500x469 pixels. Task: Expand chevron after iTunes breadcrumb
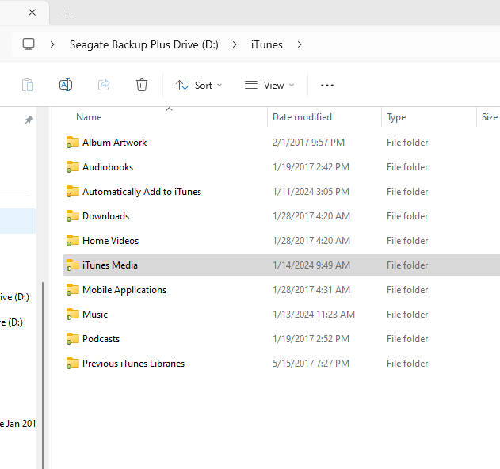(x=299, y=44)
